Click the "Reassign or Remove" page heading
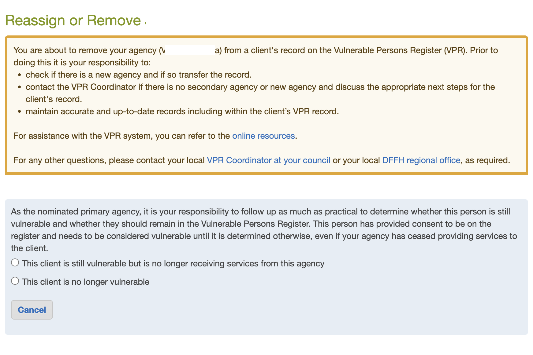 coord(73,20)
